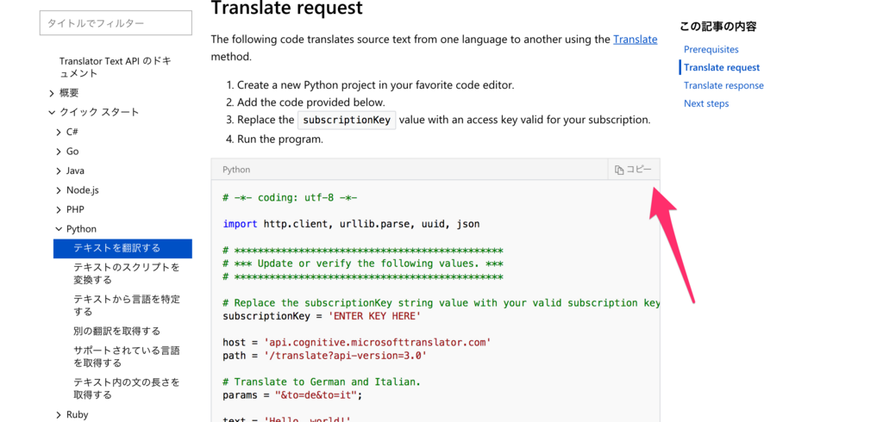Expand the PHP tree node

pyautogui.click(x=59, y=210)
